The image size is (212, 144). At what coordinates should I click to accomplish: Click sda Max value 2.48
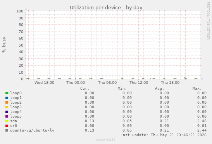point(202,121)
